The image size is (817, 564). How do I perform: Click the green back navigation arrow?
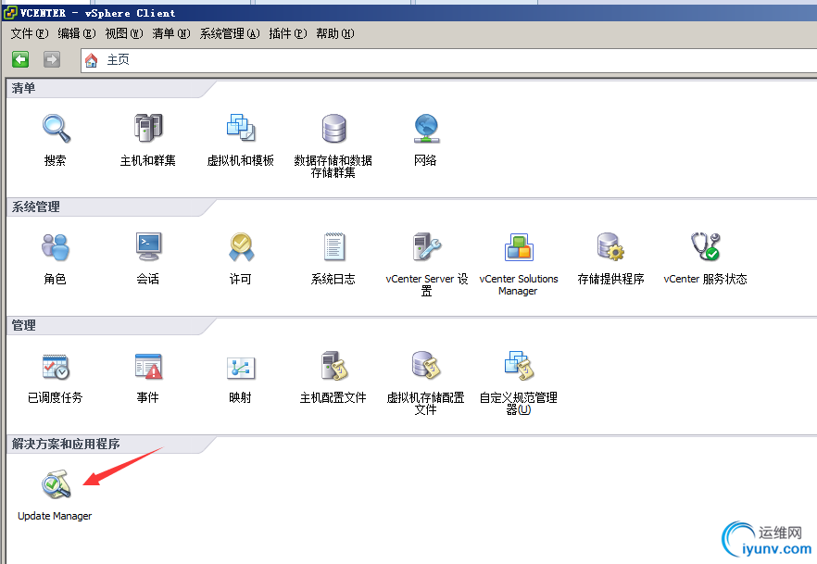(20, 59)
